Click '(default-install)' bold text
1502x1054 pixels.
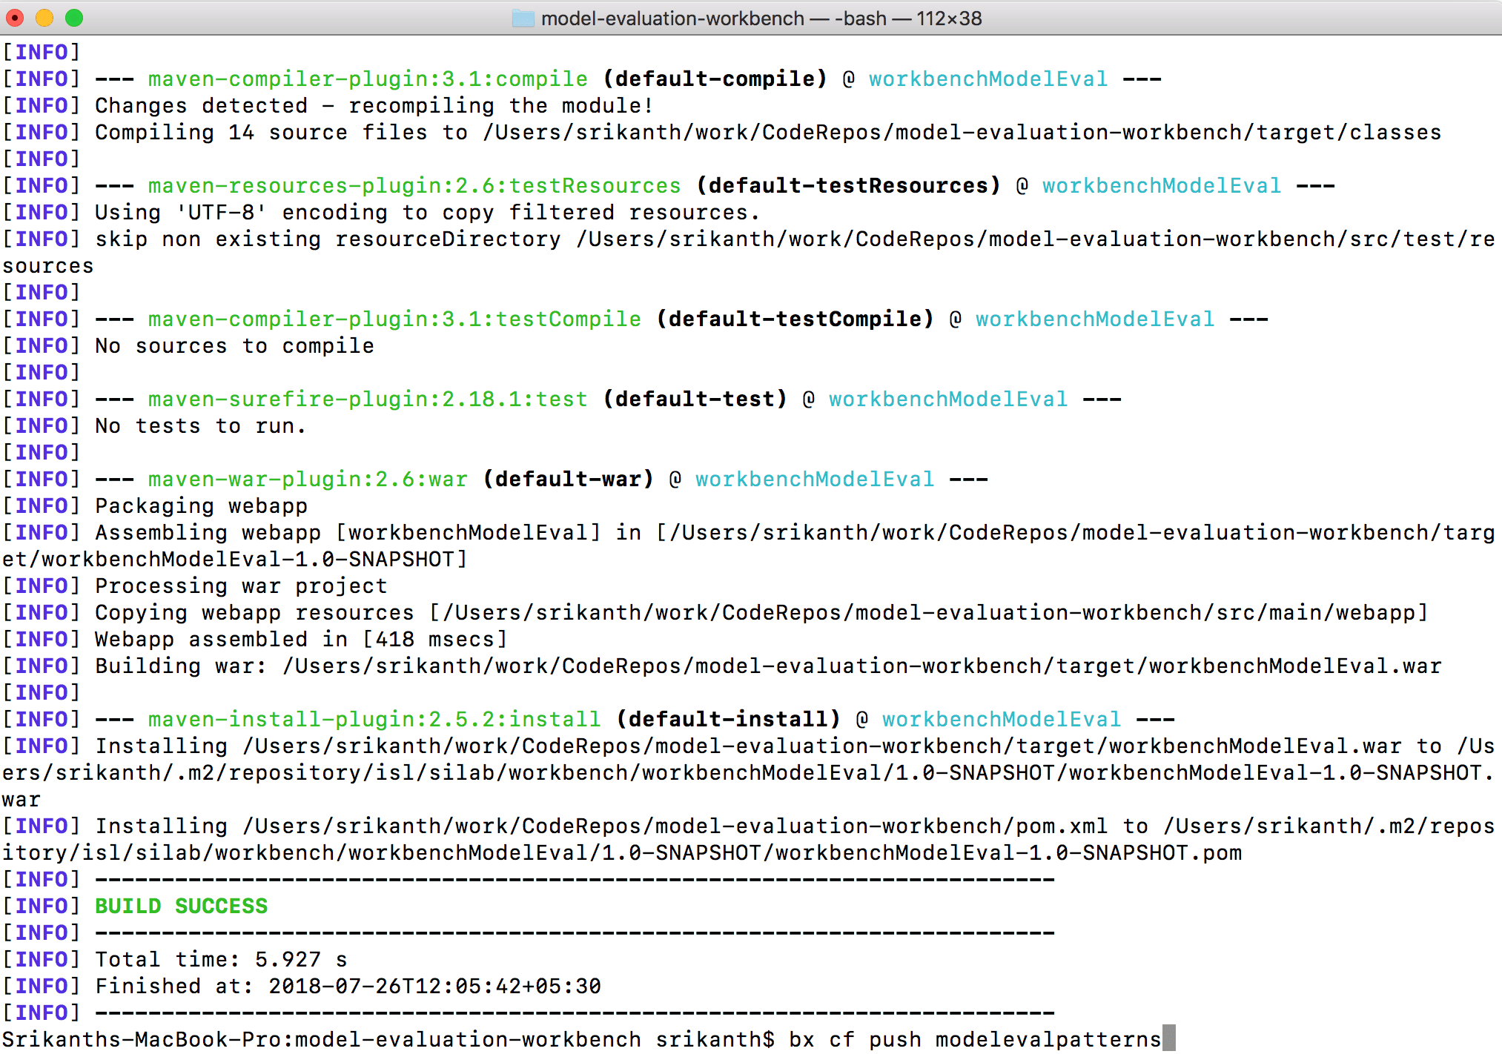(728, 719)
